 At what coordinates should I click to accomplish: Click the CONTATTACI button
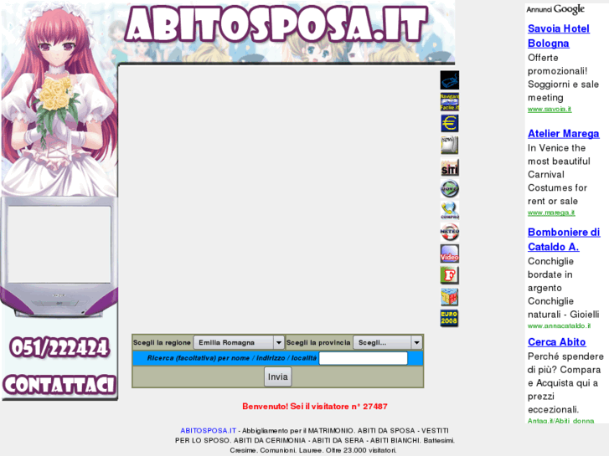point(59,385)
